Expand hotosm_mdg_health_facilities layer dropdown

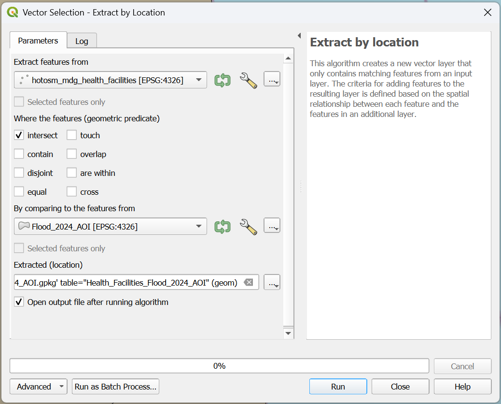point(198,80)
